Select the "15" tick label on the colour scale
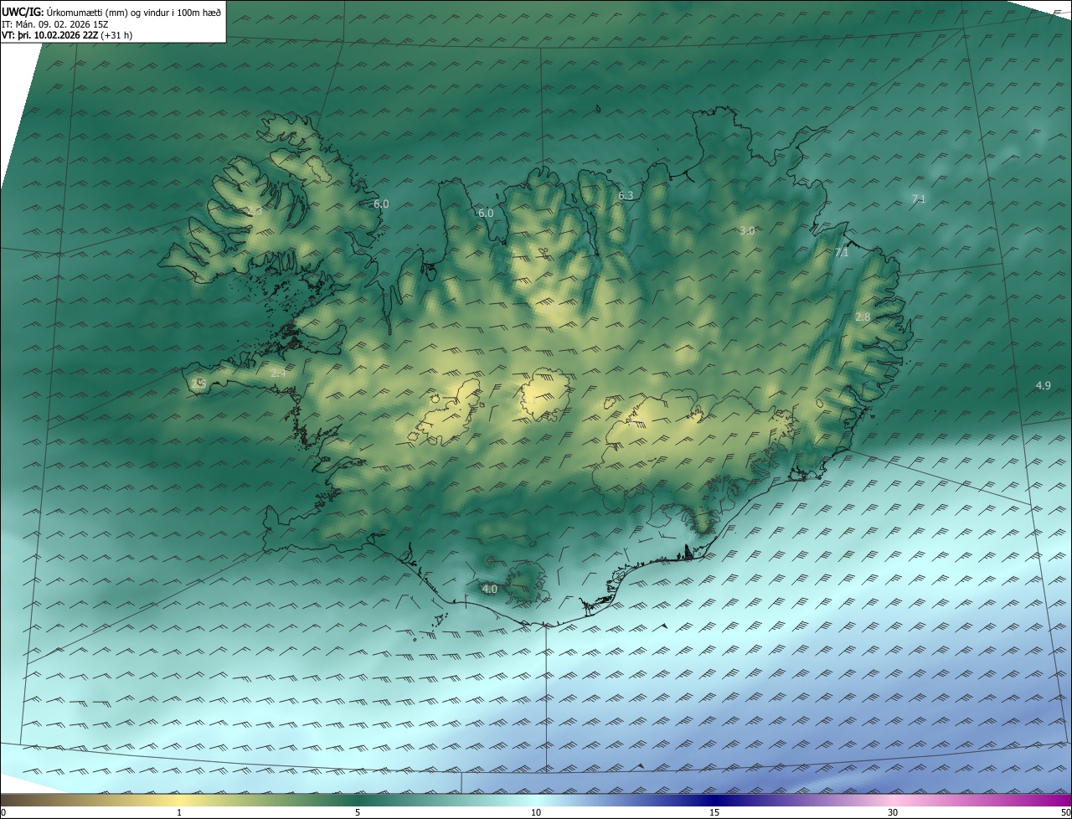 714,812
